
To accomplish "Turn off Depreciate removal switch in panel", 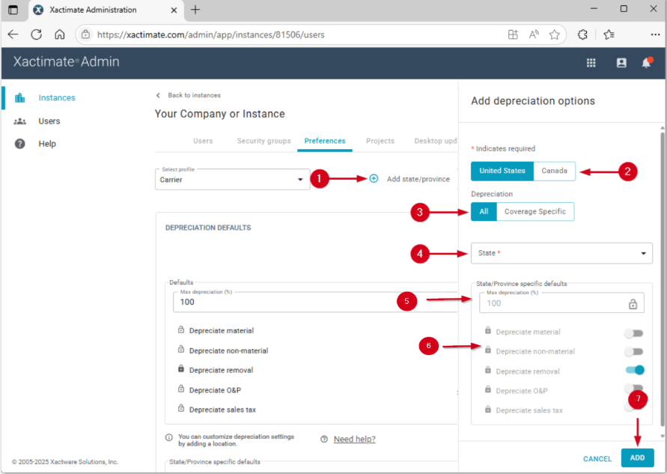I will coord(635,370).
